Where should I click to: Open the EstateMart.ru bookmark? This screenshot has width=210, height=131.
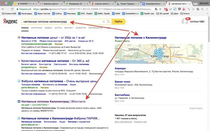130,14
